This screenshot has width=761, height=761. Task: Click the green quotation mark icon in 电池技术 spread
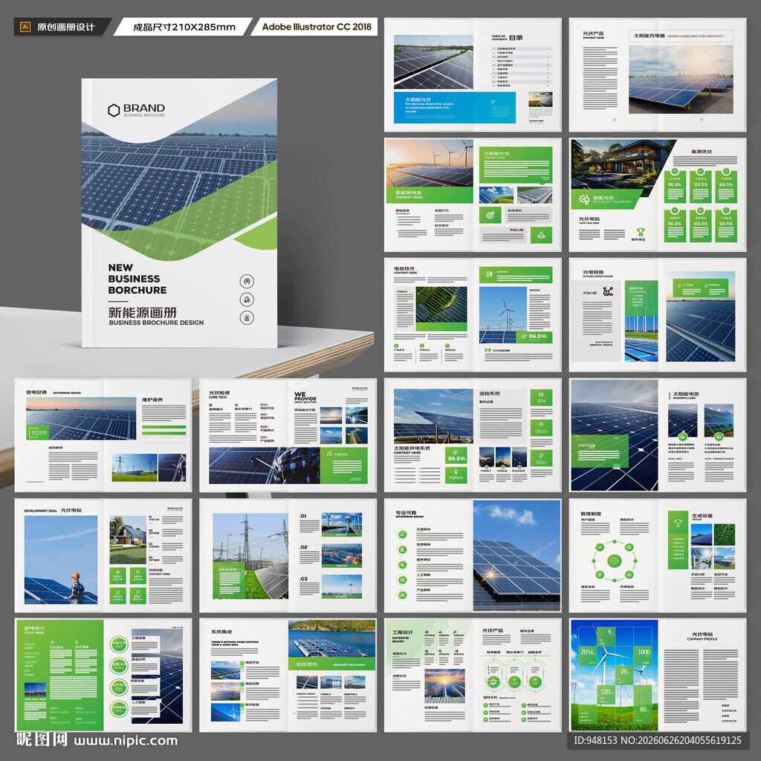(x=488, y=349)
